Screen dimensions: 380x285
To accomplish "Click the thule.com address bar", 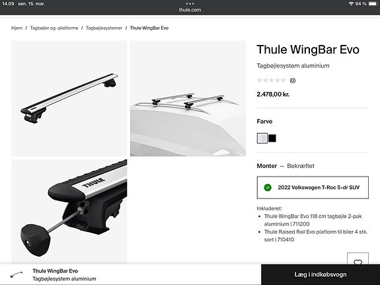I will pos(190,10).
